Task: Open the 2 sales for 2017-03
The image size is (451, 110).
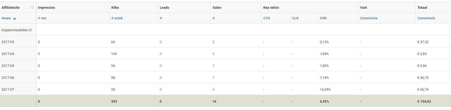Action: pos(213,42)
